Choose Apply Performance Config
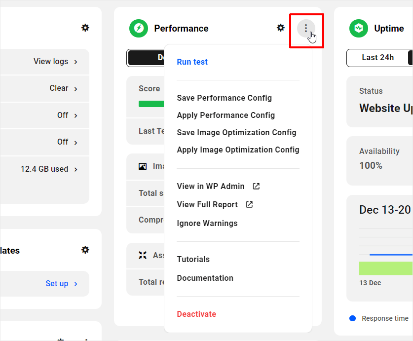 (225, 115)
